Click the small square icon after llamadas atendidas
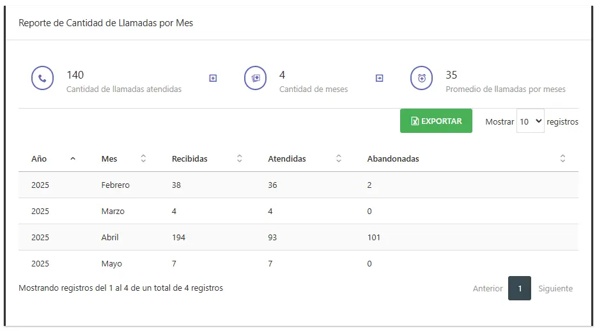 tap(213, 78)
